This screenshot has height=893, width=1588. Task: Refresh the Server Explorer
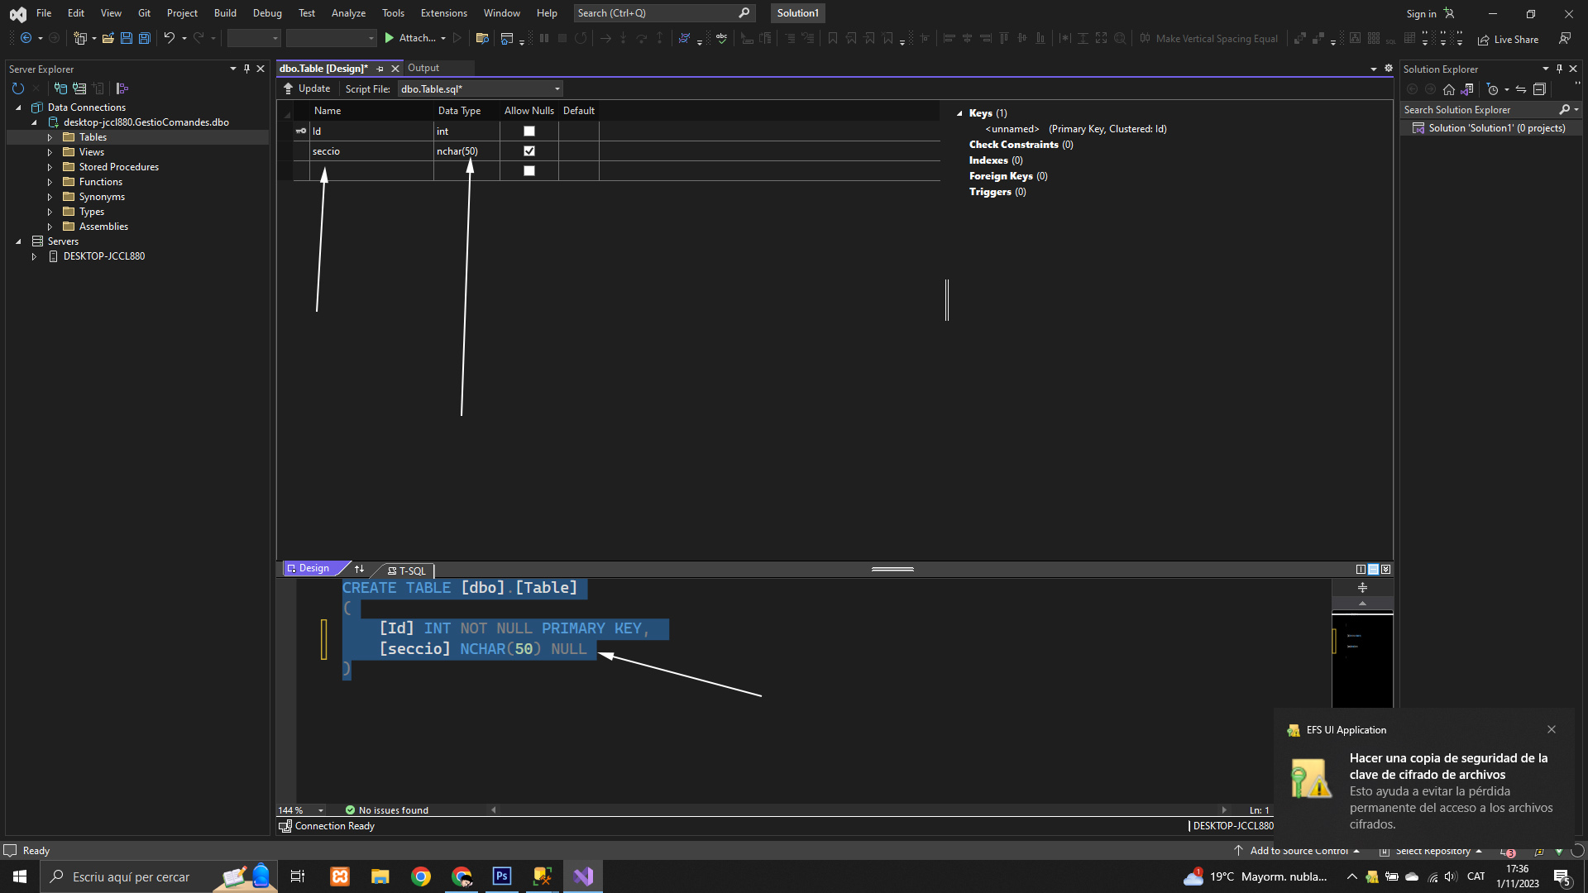(17, 88)
